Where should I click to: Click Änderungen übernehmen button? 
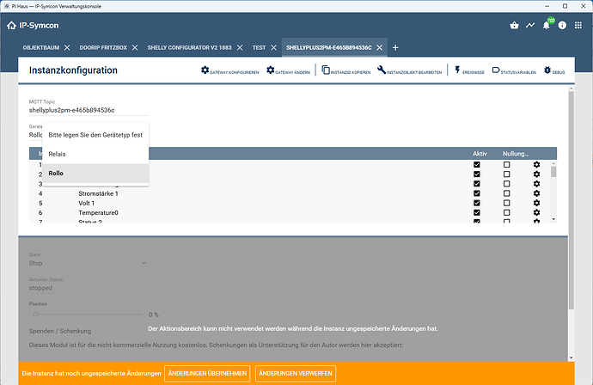pos(207,374)
